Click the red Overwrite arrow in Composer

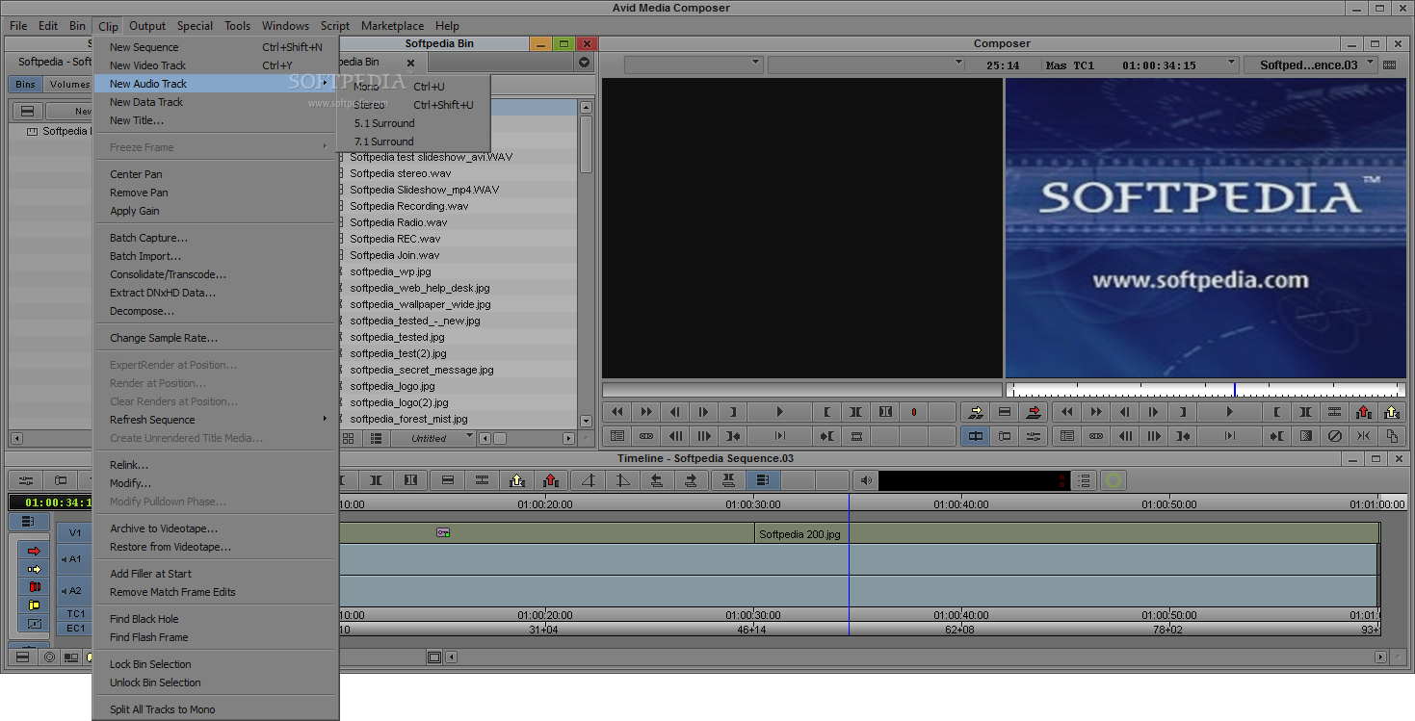1035,412
